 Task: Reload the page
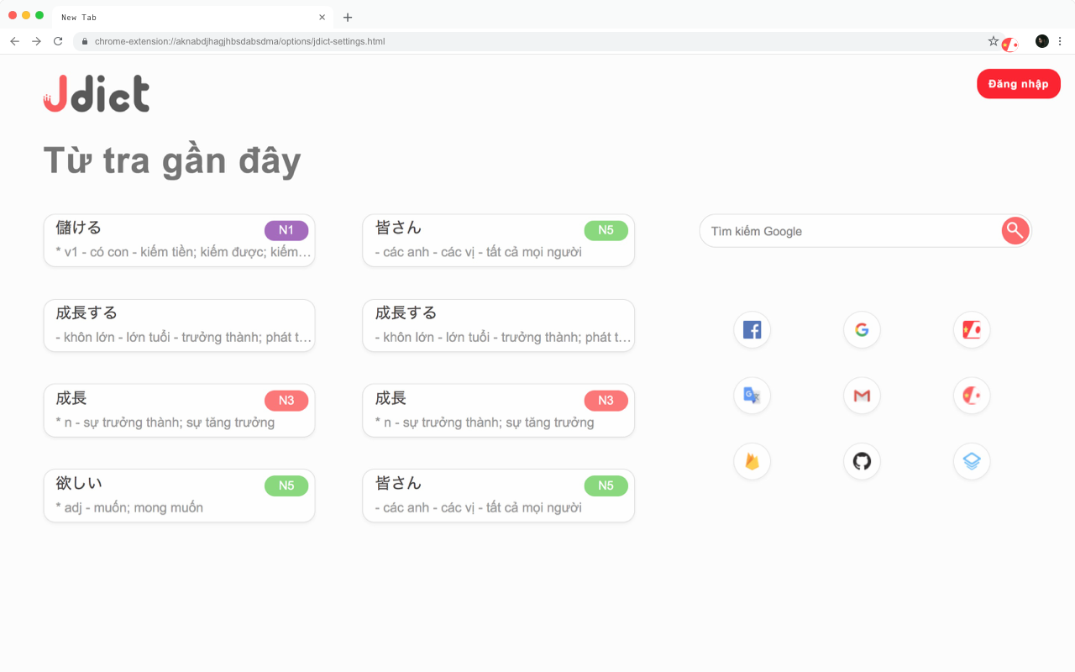(x=58, y=41)
